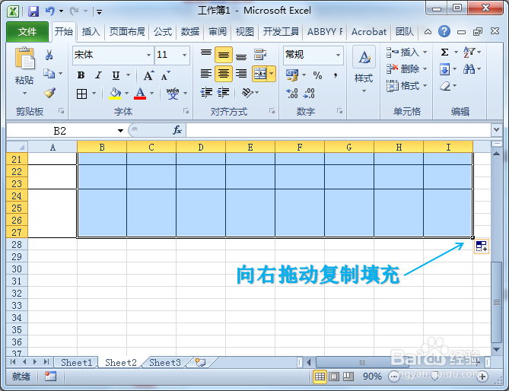This screenshot has height=391, width=509.
Task: Click the Cut scissors icon
Action: (49, 55)
